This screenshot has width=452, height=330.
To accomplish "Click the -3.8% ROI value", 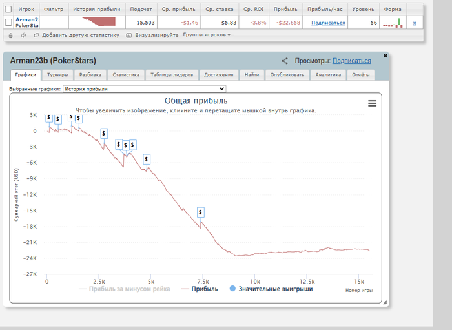I will pyautogui.click(x=258, y=23).
